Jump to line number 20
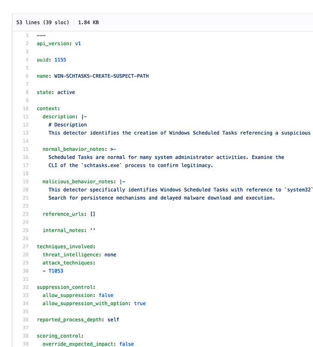Viewport: 313px width, 347px height. pos(26,190)
